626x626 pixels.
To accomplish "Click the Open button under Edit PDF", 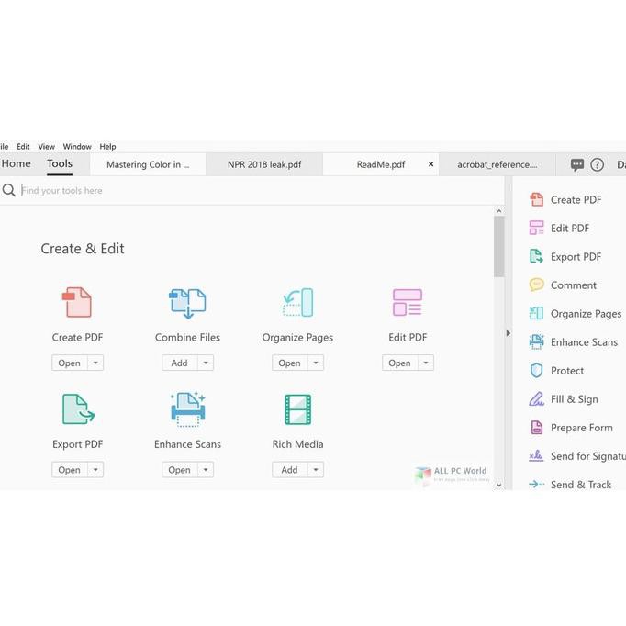I will click(x=400, y=363).
